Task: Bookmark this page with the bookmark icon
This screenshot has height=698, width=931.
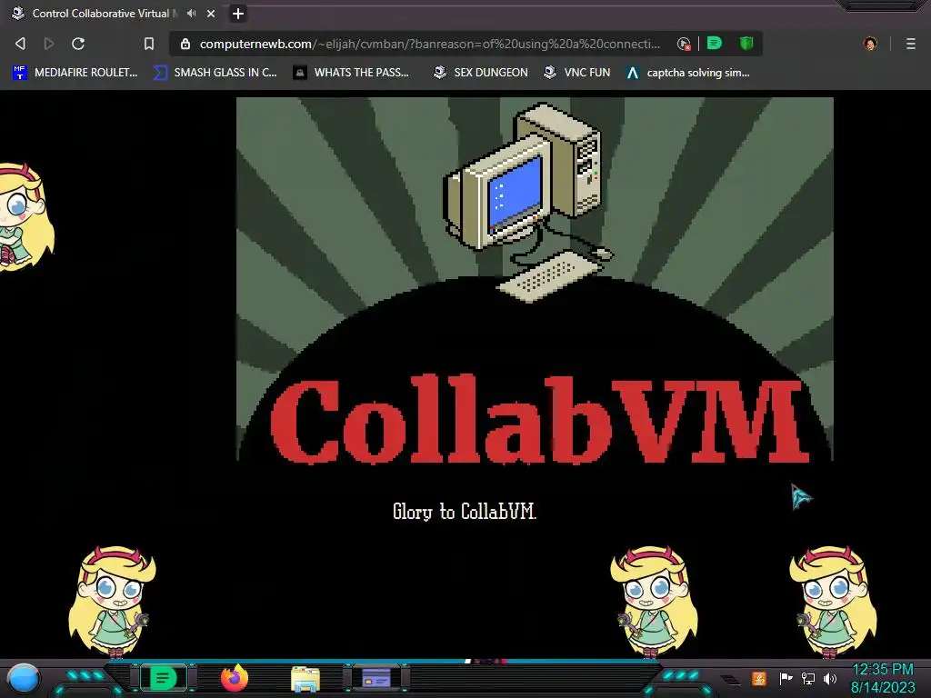Action: (x=149, y=44)
